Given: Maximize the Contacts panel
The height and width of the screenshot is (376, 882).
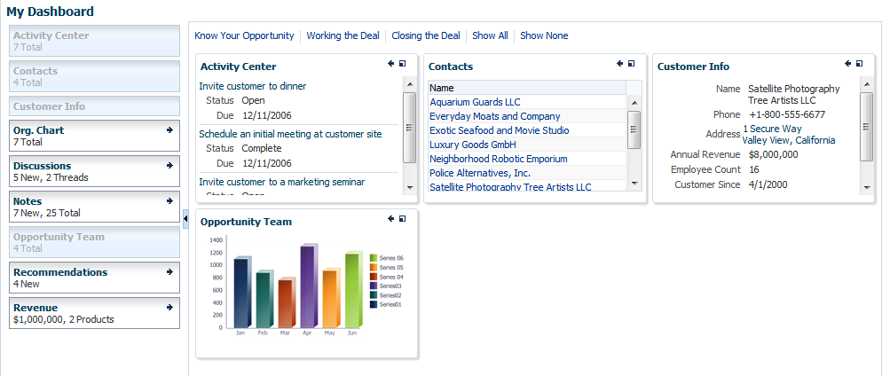Looking at the screenshot, I should click(x=631, y=64).
